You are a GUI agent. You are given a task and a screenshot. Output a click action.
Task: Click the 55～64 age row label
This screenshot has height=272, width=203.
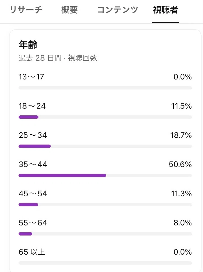tap(33, 223)
